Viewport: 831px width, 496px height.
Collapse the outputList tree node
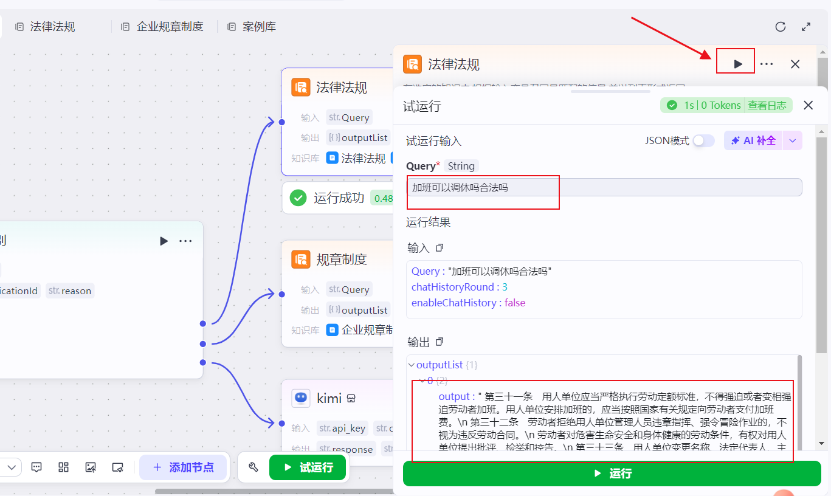412,365
